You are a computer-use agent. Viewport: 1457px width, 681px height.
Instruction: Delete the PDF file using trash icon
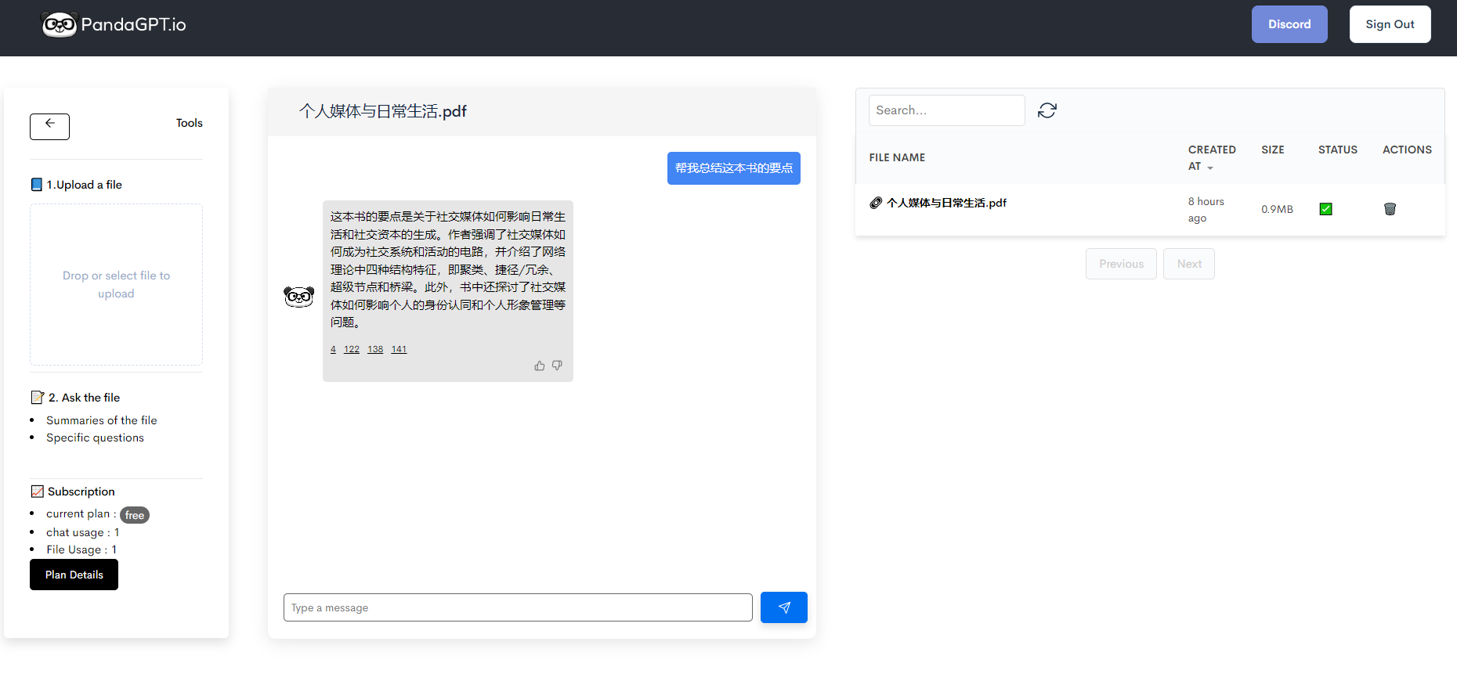pos(1390,209)
